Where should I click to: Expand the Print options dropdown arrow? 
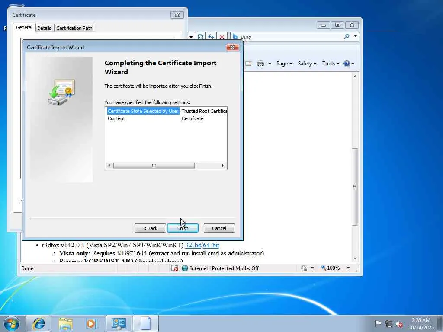click(270, 64)
